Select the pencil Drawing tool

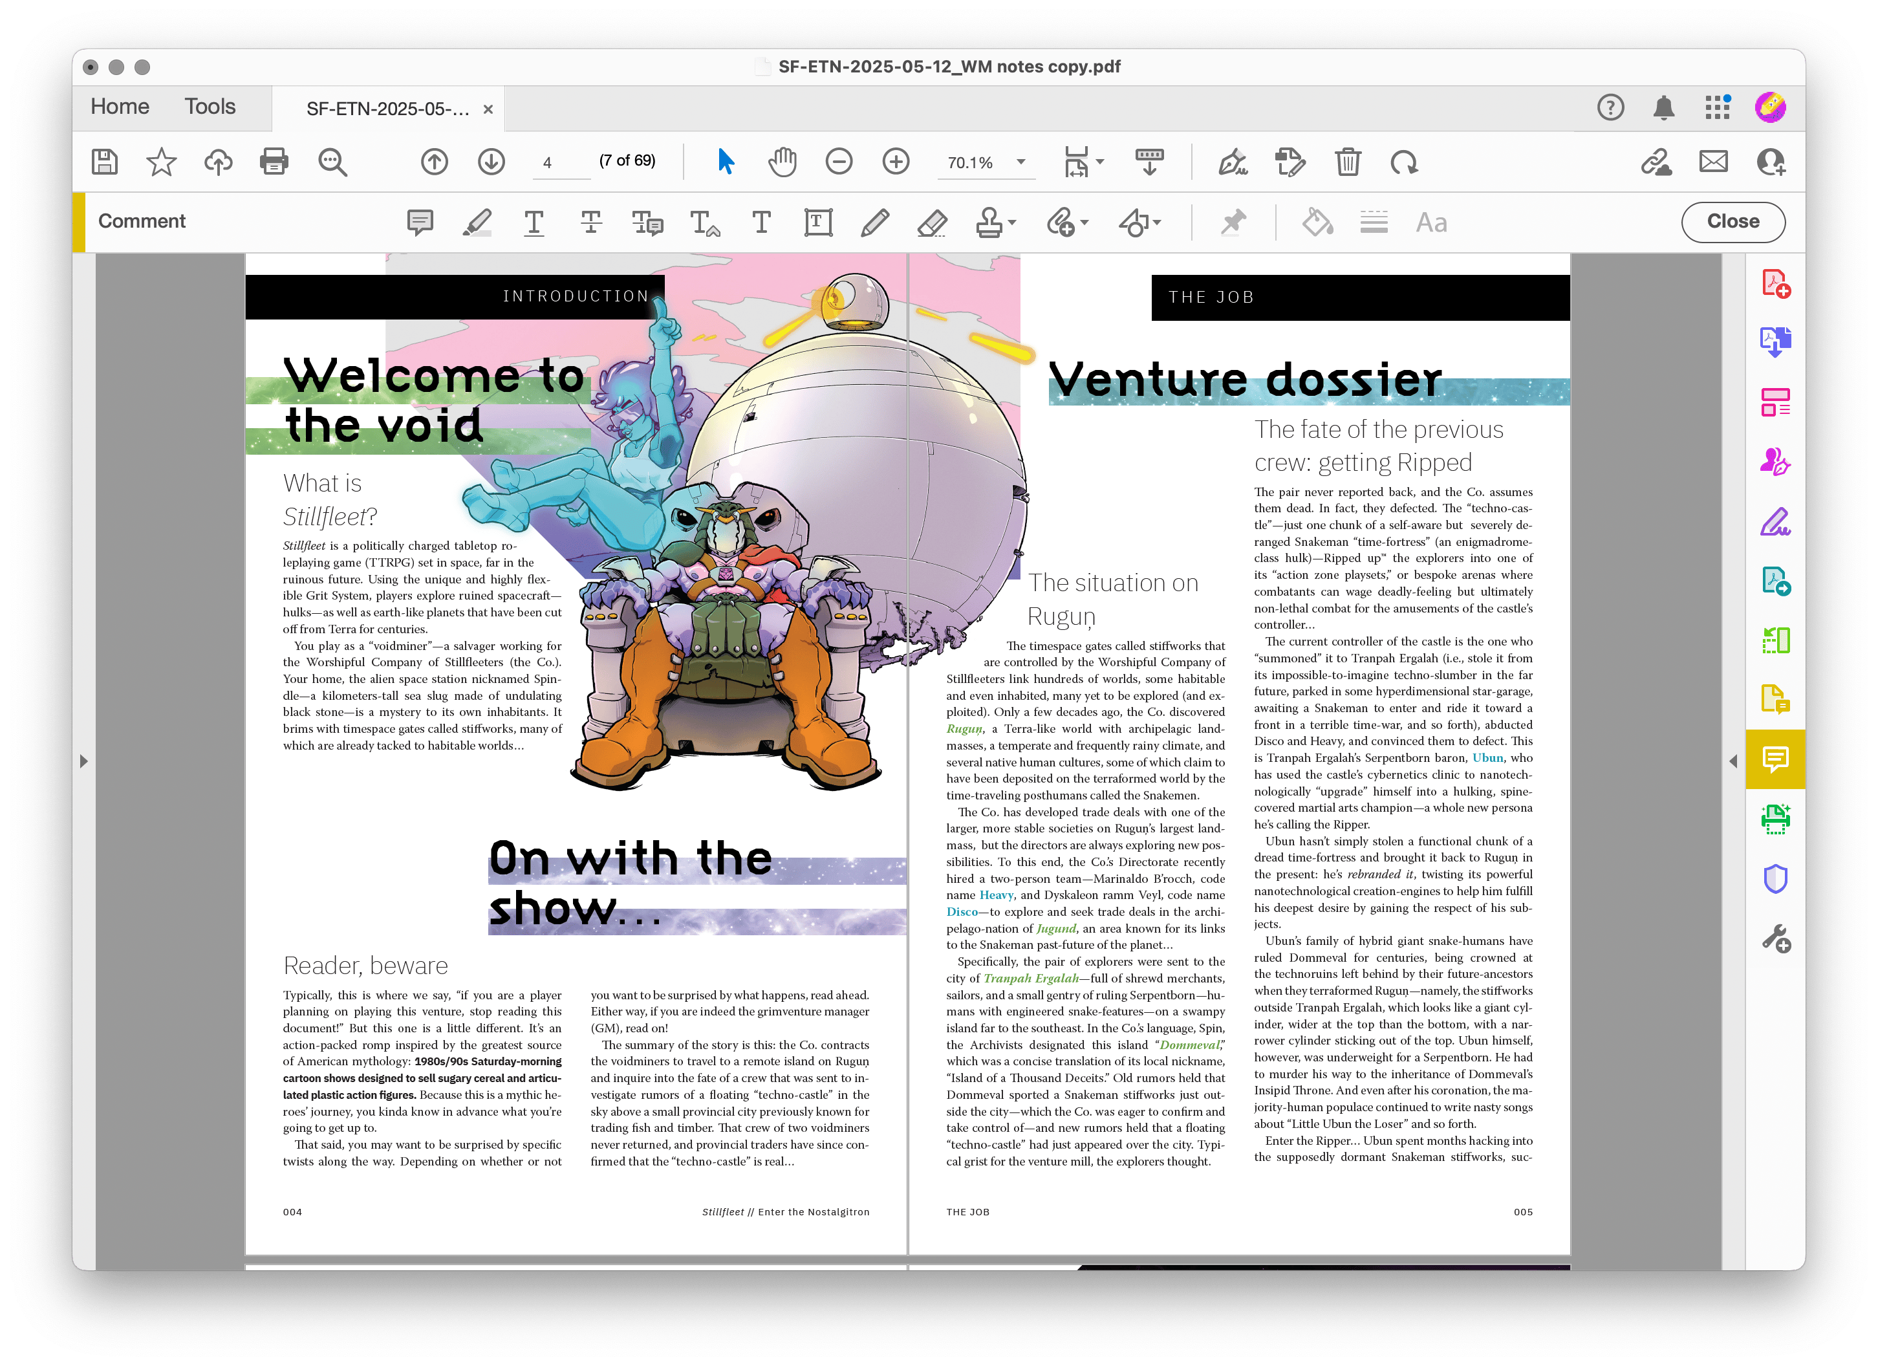coord(874,222)
